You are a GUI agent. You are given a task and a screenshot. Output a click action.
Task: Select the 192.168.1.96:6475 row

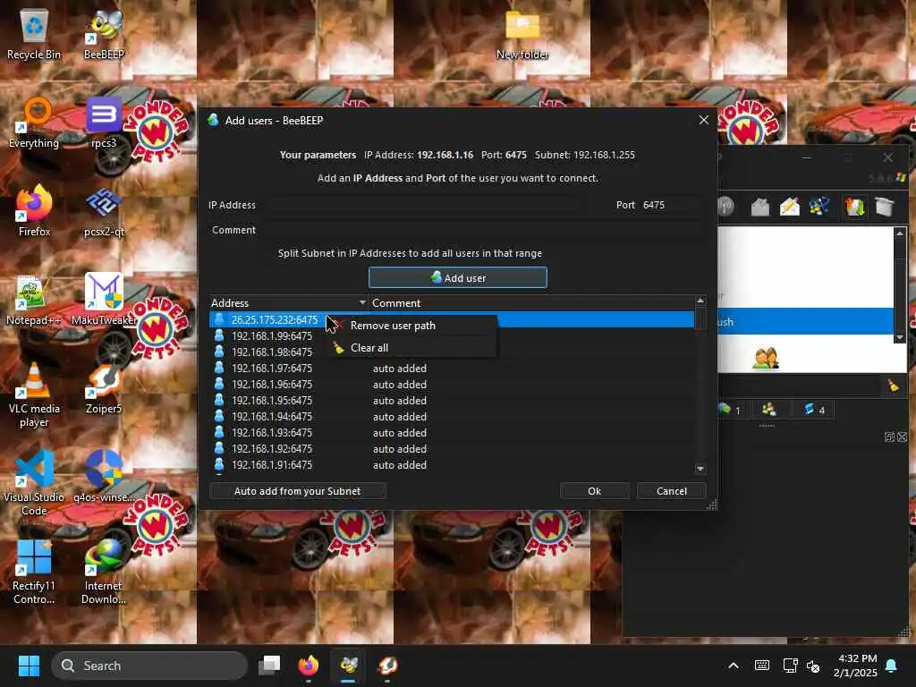(452, 385)
